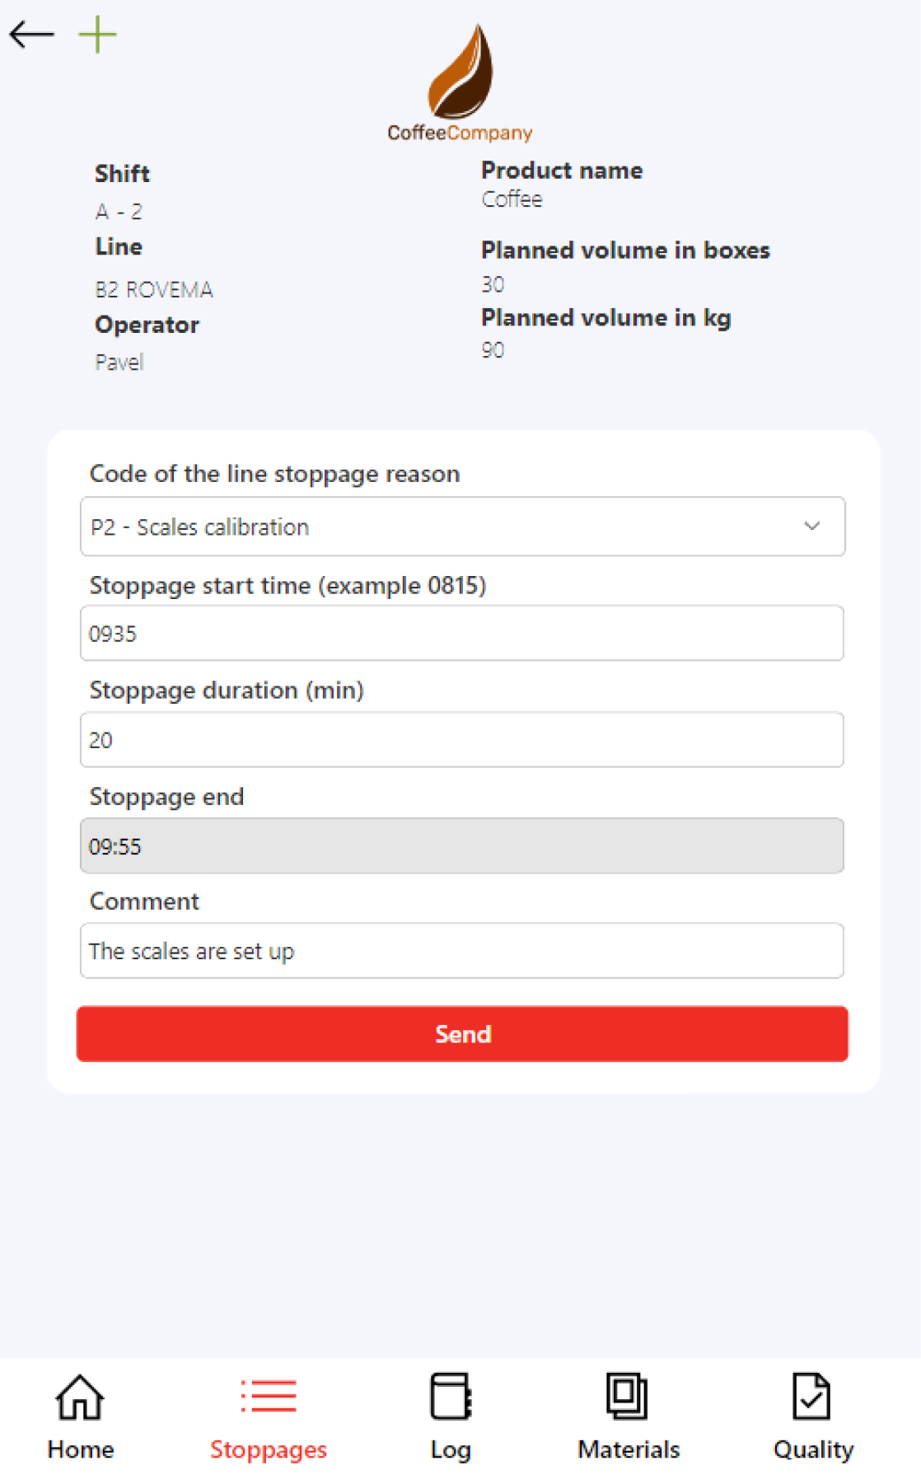
Task: Click the green plus icon to add entry
Action: (96, 35)
